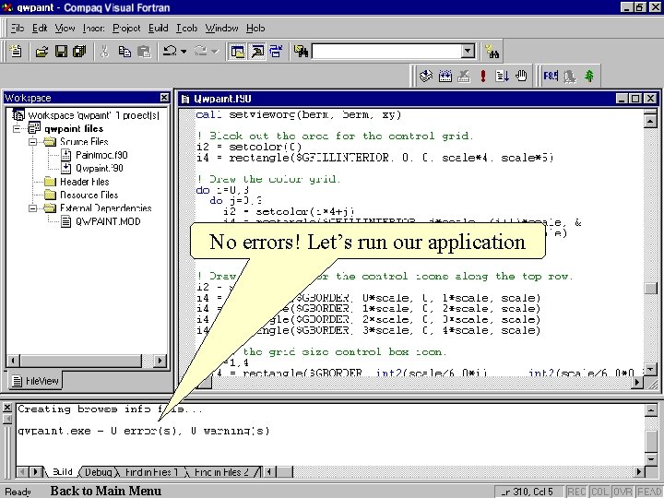Open the Help menu

tap(255, 28)
